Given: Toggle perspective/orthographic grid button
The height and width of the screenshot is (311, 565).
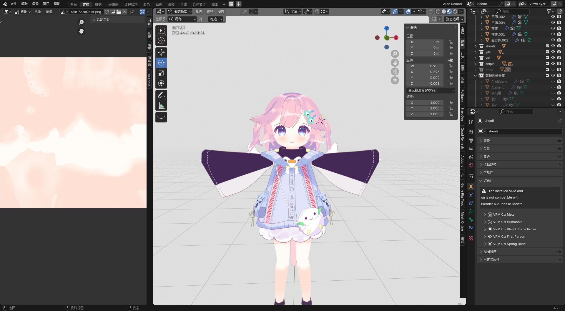Looking at the screenshot, I should pyautogui.click(x=395, y=80).
